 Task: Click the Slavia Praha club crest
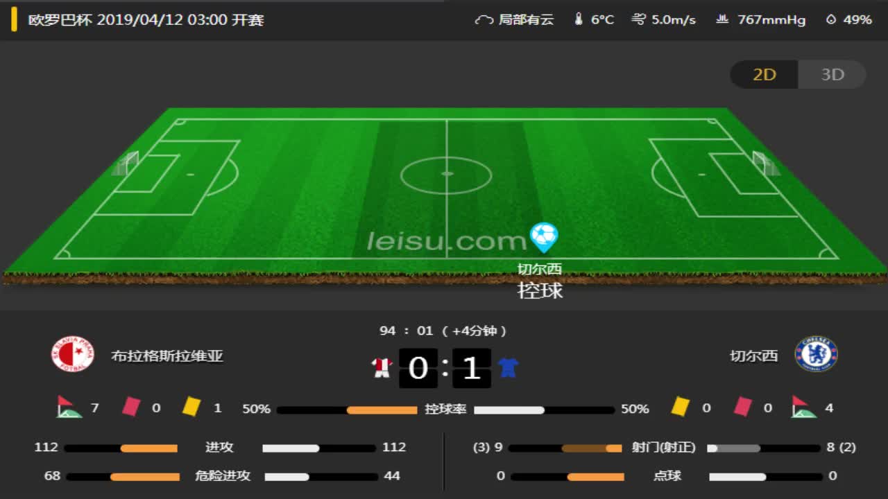tap(73, 354)
